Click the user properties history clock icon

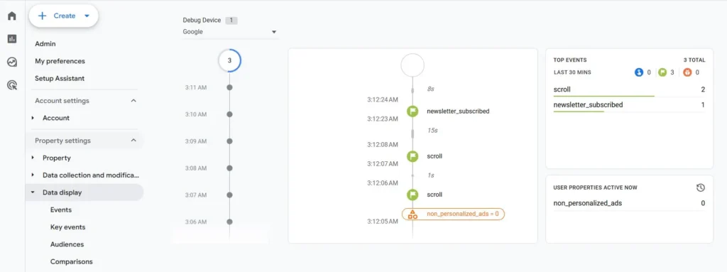(701, 187)
